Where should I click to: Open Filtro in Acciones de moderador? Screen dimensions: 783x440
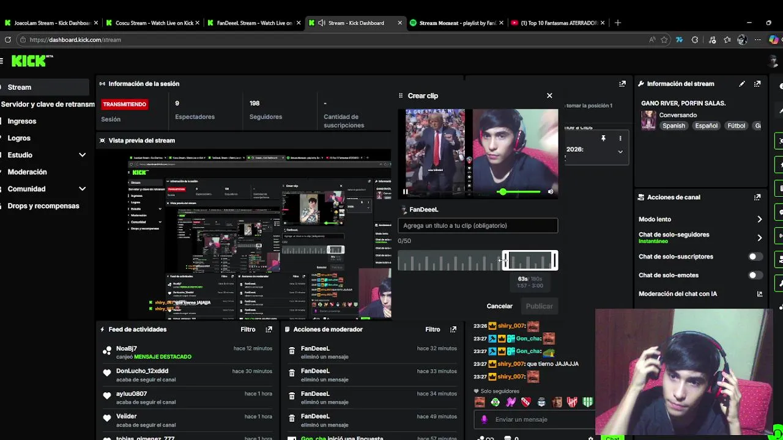point(432,329)
